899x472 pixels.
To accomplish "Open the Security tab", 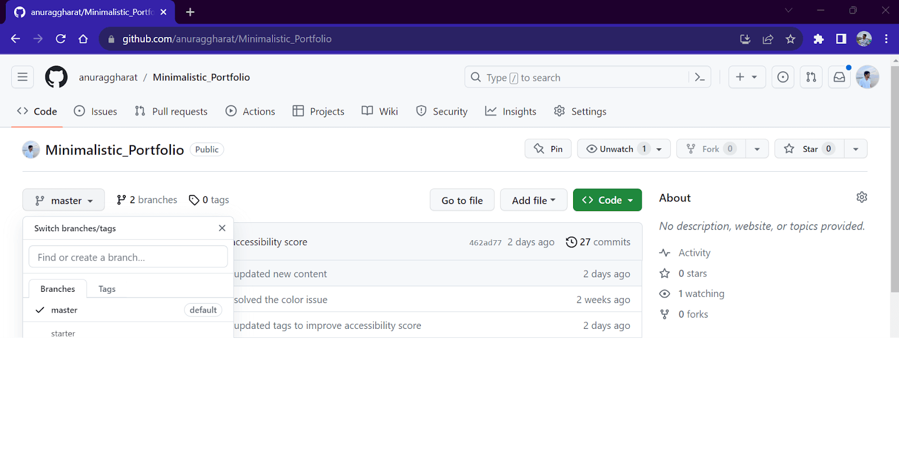I will coord(442,111).
